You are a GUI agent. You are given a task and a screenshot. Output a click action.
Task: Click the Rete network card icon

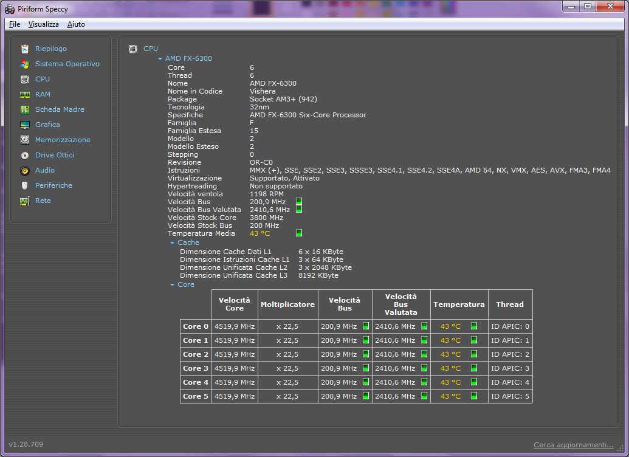click(x=25, y=201)
